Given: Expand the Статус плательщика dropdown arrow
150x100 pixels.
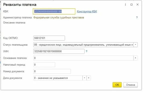Looking at the screenshot, I should [x=135, y=45].
